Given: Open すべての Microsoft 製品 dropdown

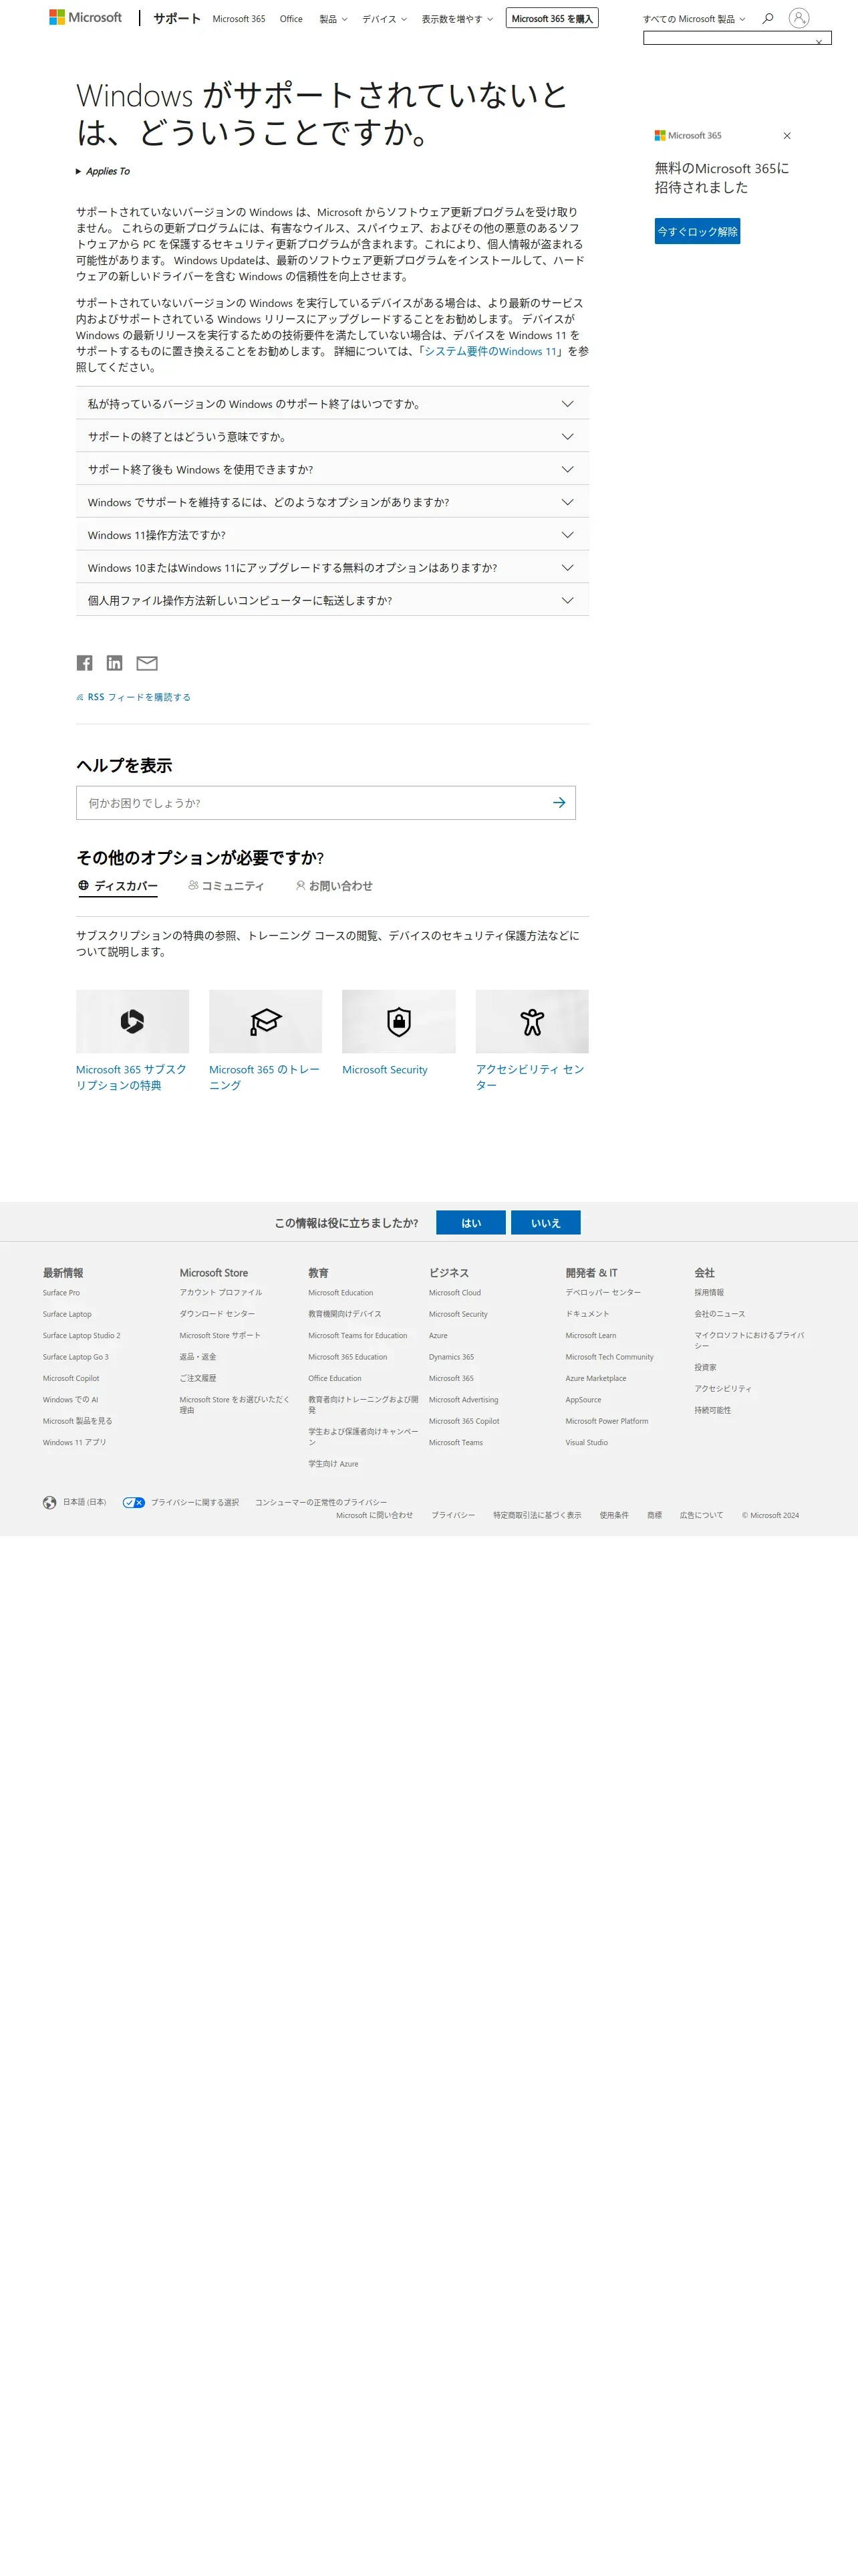Looking at the screenshot, I should pos(694,19).
